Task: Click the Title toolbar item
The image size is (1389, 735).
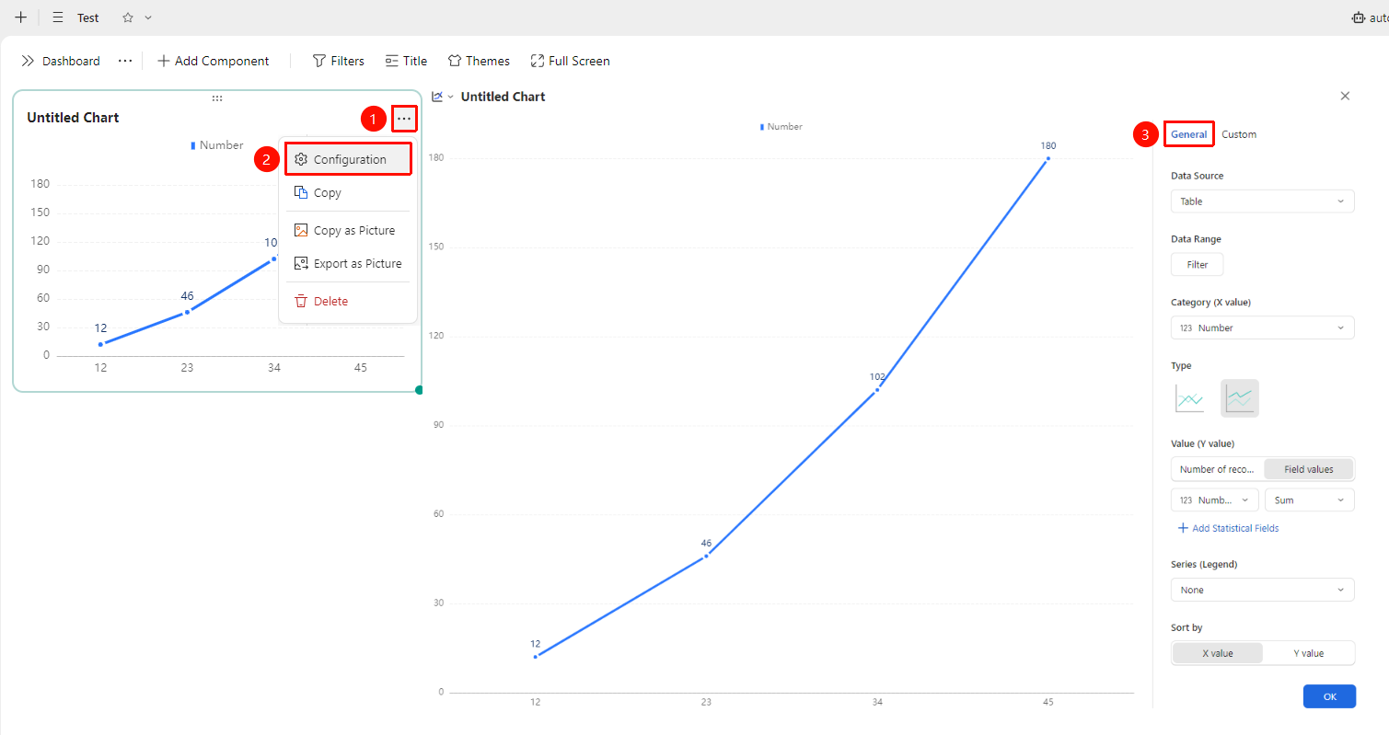Action: pyautogui.click(x=406, y=61)
